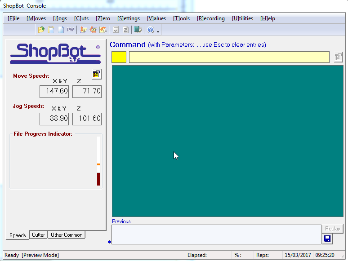Screen dimensions: 348x261
Task: Open the [S]ettings menu
Action: tap(129, 18)
